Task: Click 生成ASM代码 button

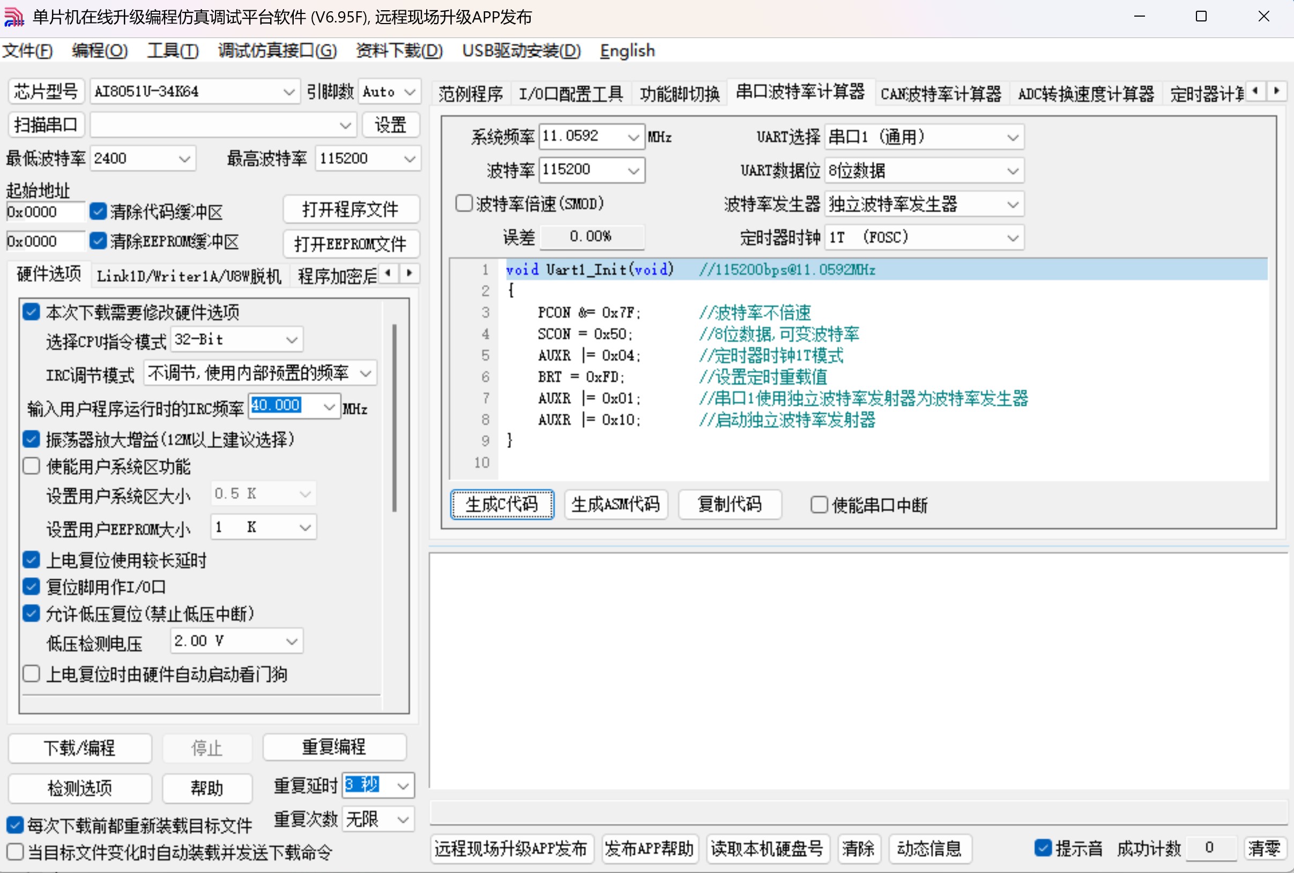Action: click(616, 504)
